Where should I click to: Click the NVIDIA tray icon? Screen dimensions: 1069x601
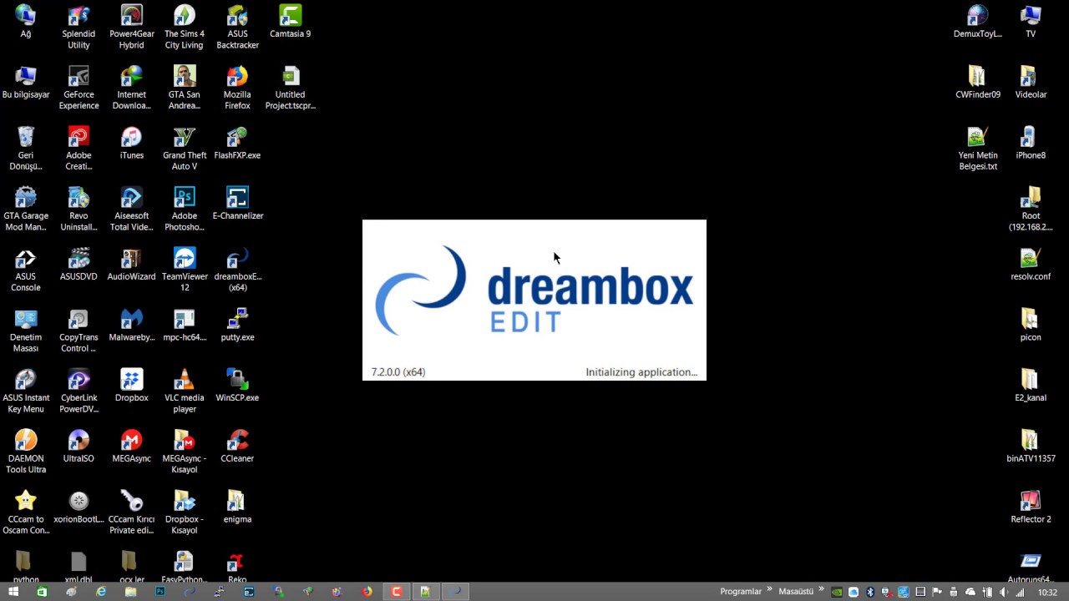[x=837, y=592]
